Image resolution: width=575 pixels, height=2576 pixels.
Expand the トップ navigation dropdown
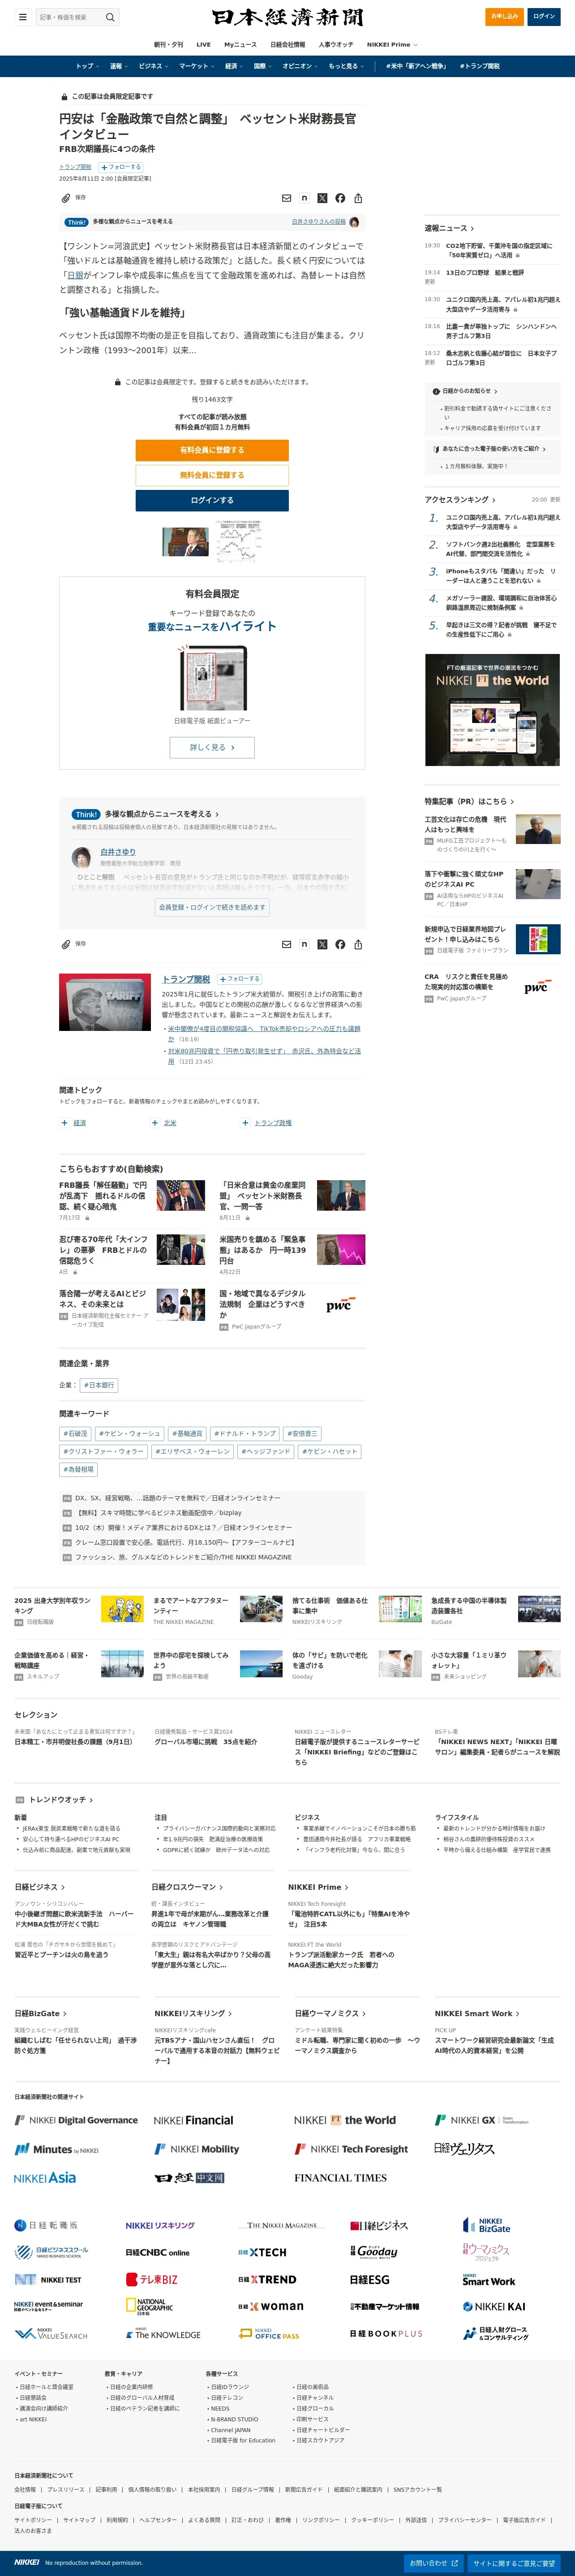87,66
